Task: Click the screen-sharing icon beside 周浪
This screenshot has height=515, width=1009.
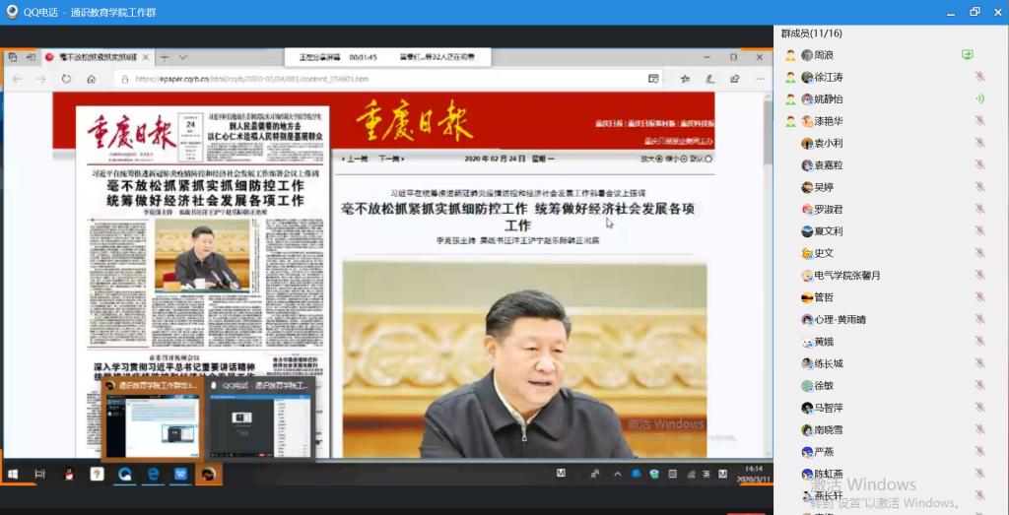Action: pyautogui.click(x=968, y=55)
